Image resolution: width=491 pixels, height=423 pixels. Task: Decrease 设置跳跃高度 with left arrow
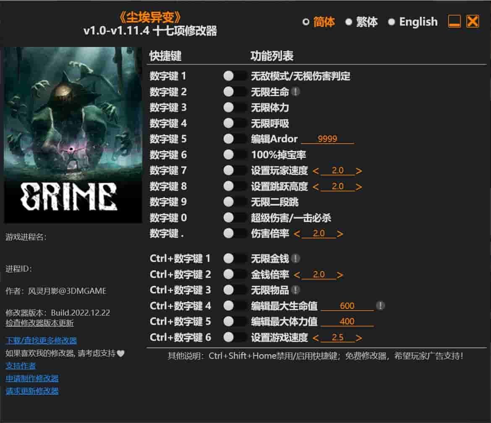316,187
